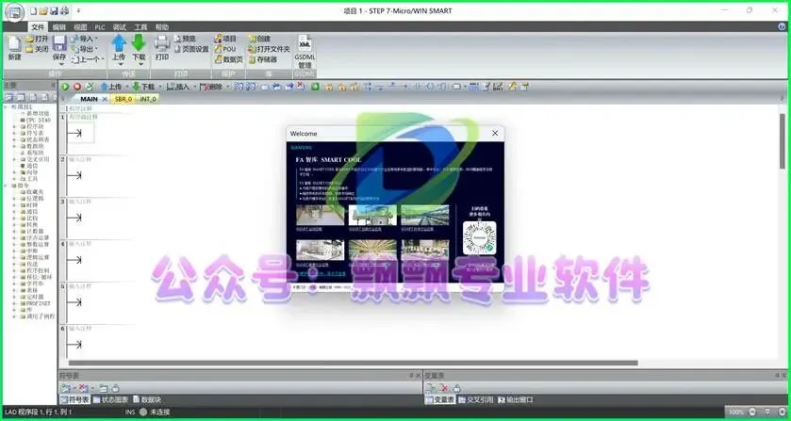This screenshot has width=791, height=421.
Task: Click 存储器 in ribbon
Action: pyautogui.click(x=263, y=59)
